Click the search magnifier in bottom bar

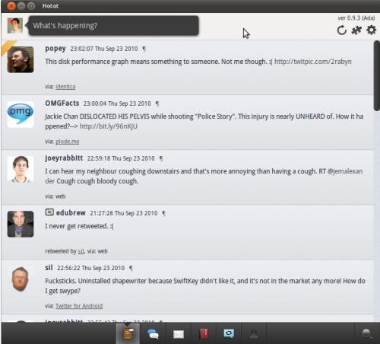click(x=366, y=333)
